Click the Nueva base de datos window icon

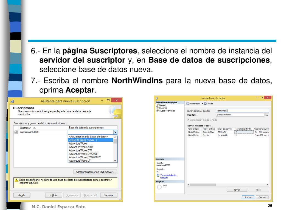click(x=157, y=98)
